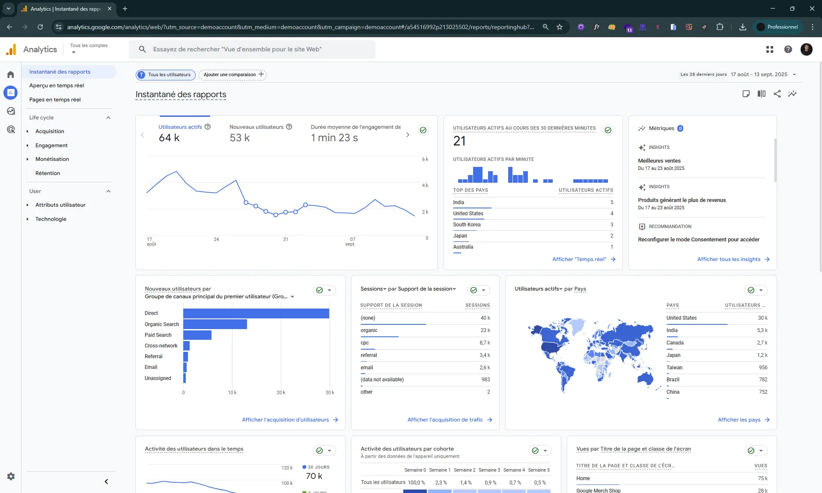The image size is (822, 493).
Task: Click the edit comparisons icon
Action: 761,94
